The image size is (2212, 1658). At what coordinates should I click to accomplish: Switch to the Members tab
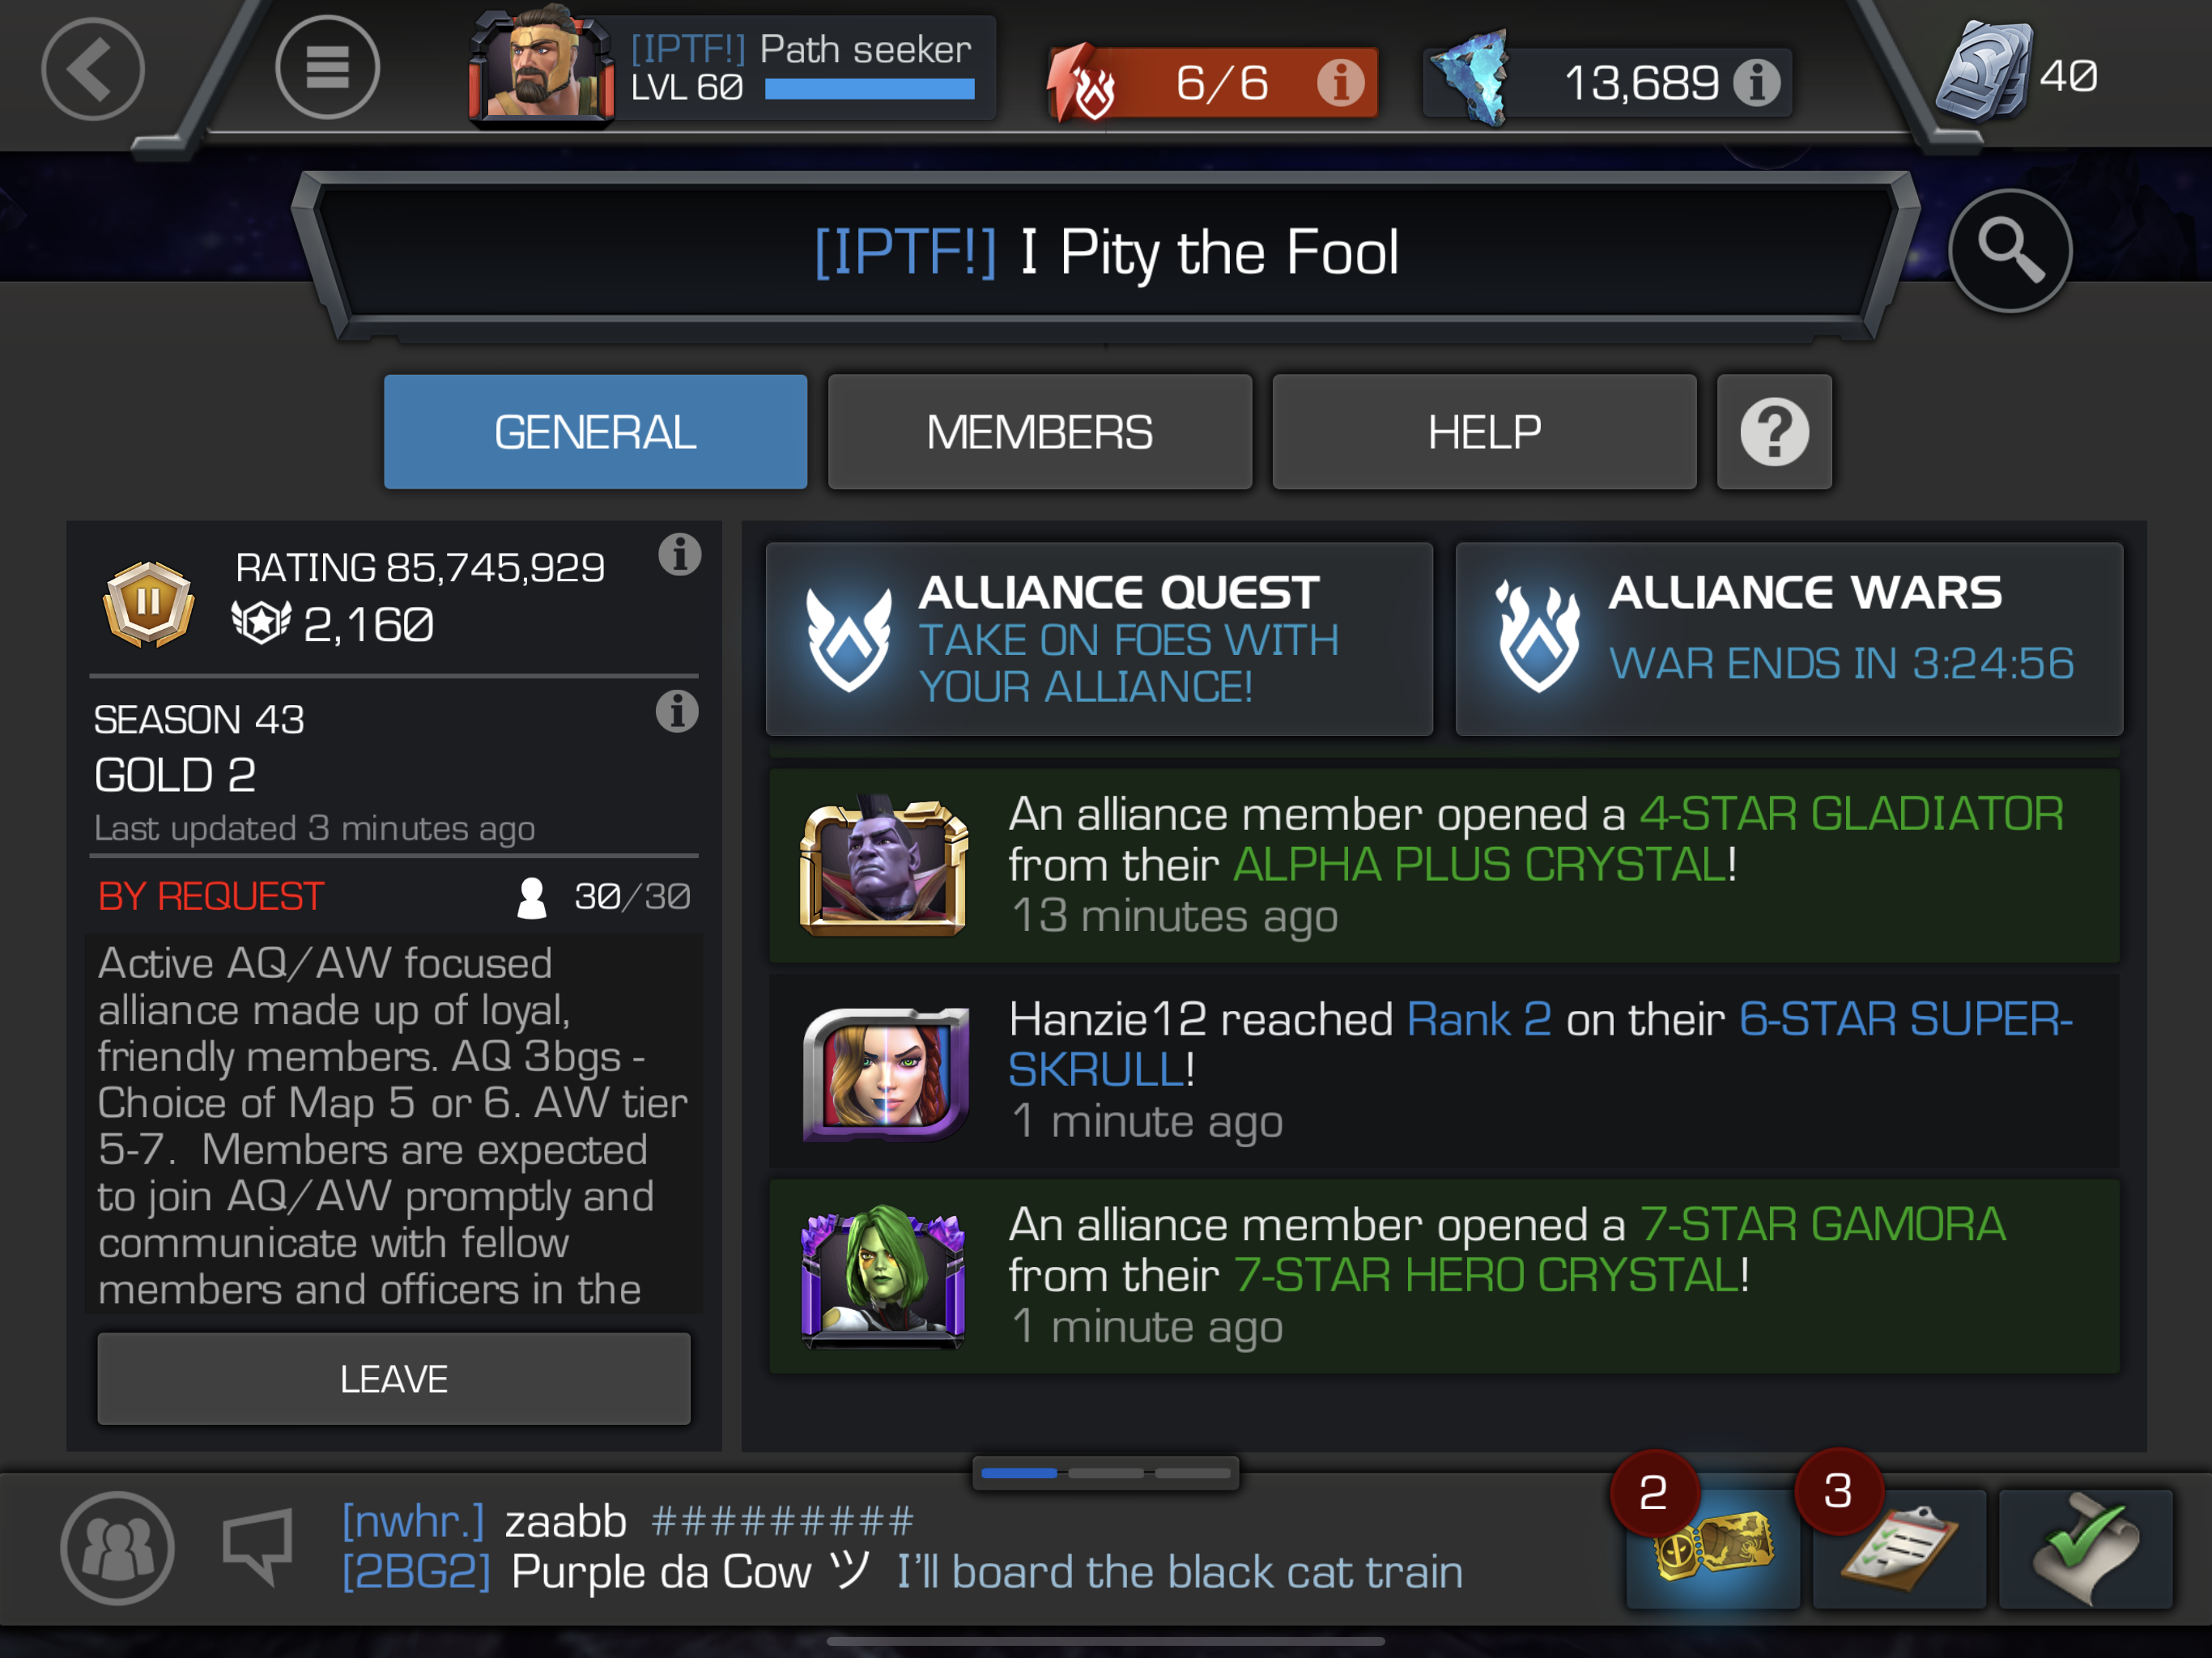1039,432
